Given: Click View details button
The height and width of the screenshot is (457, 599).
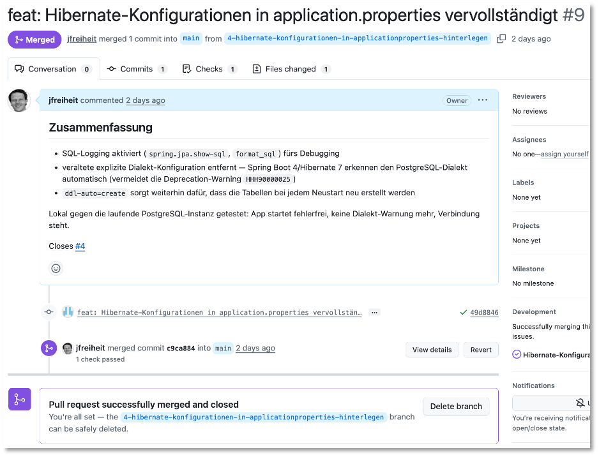Looking at the screenshot, I should click(432, 350).
